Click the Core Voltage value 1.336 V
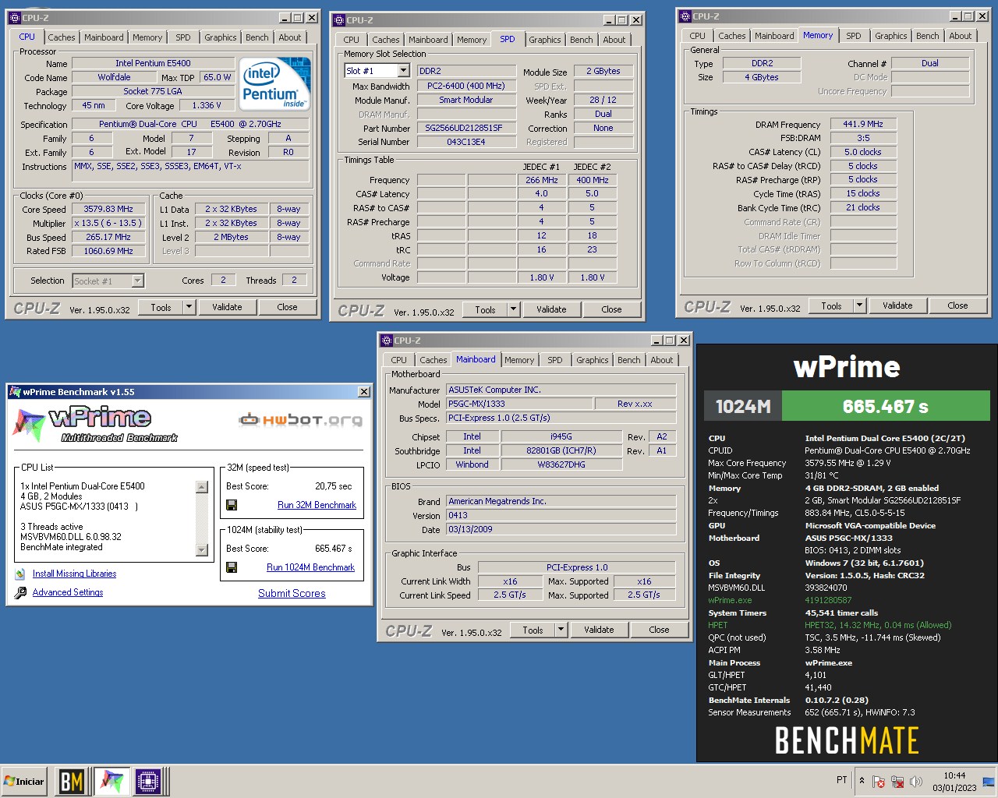 pos(207,105)
